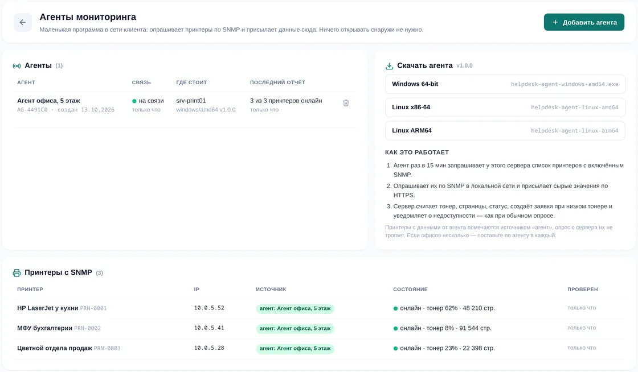Click the status «онлайн · тонер 23% · 22 398 стр.»
Image resolution: width=638 pixels, height=372 pixels.
click(444, 348)
